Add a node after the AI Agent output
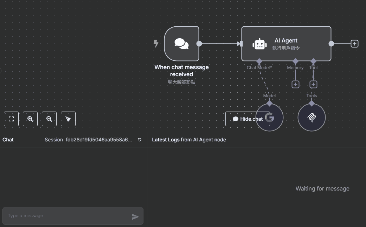 tap(354, 44)
